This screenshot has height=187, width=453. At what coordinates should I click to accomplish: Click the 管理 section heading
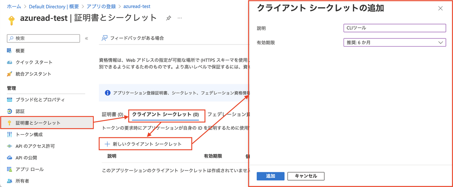(11, 88)
